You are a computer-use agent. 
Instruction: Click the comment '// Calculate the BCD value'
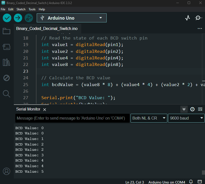click(76, 78)
